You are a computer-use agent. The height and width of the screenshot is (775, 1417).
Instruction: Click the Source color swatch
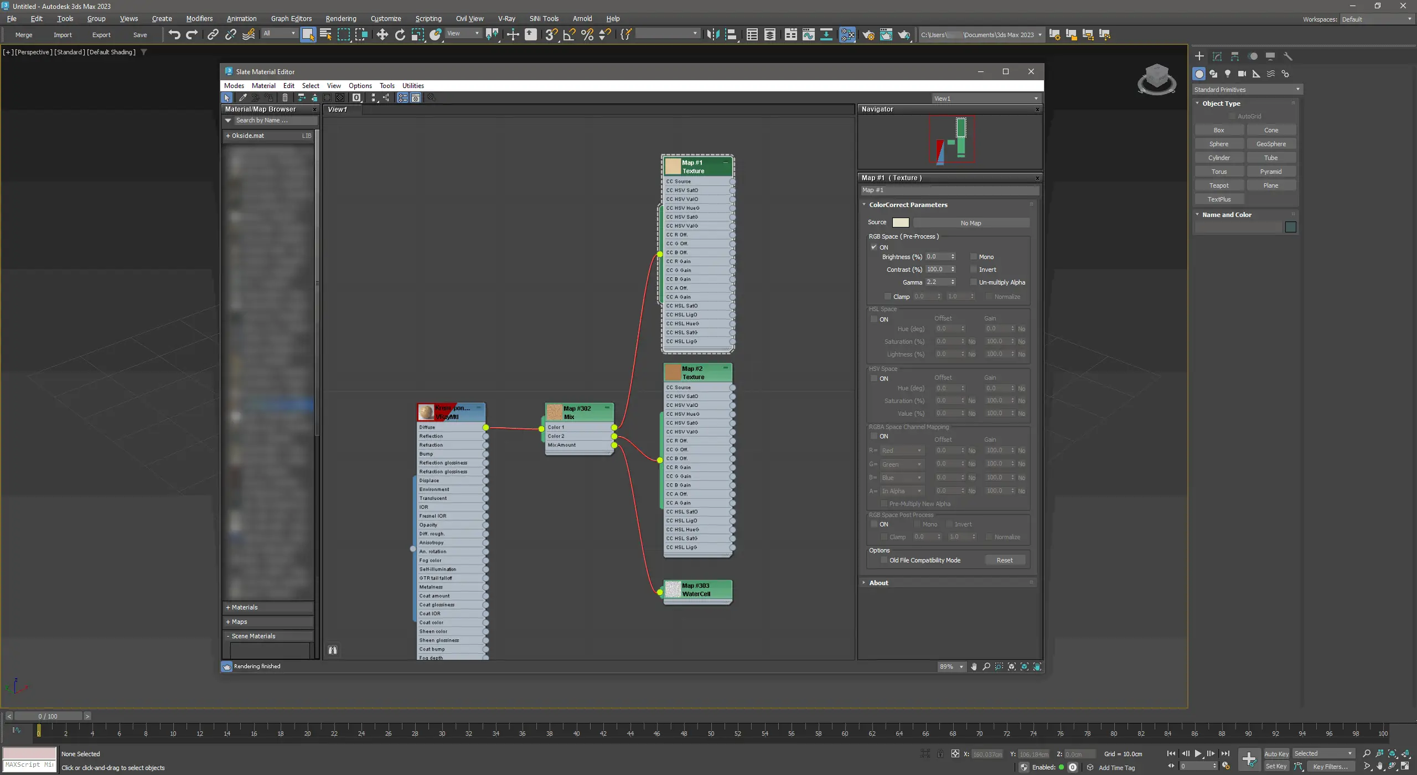(x=901, y=223)
